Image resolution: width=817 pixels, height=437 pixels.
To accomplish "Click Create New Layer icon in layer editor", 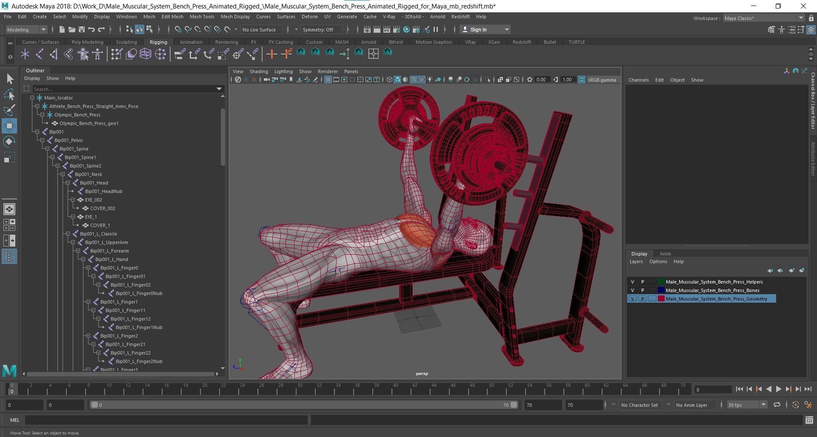I will coord(791,270).
